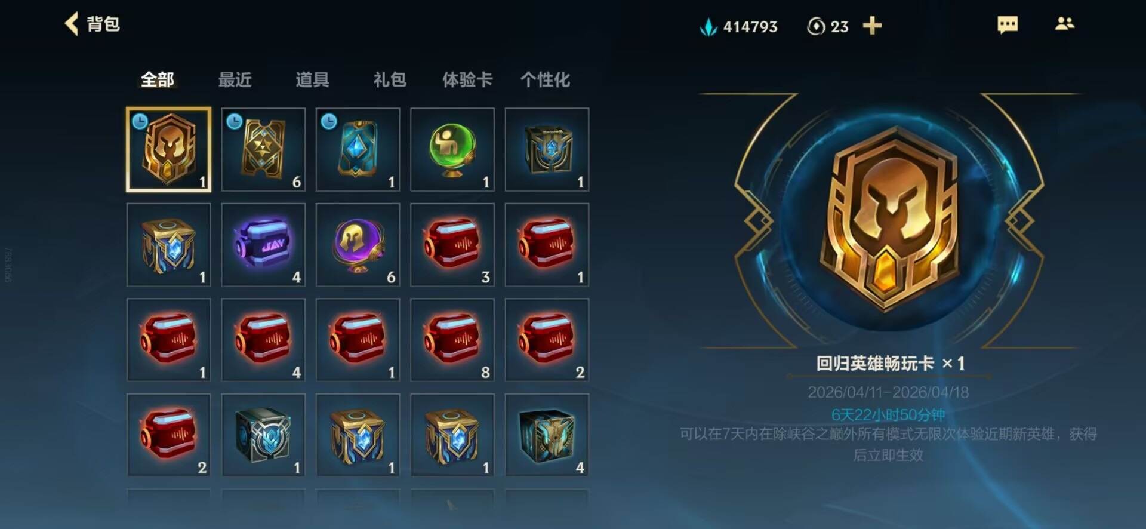Viewport: 1146px width, 529px height.
Task: Go back from the 背包 screen
Action: tap(72, 24)
